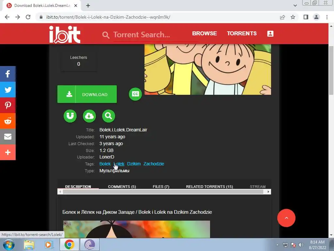
Task: Click the red scroll-to-top button
Action: pos(286,218)
